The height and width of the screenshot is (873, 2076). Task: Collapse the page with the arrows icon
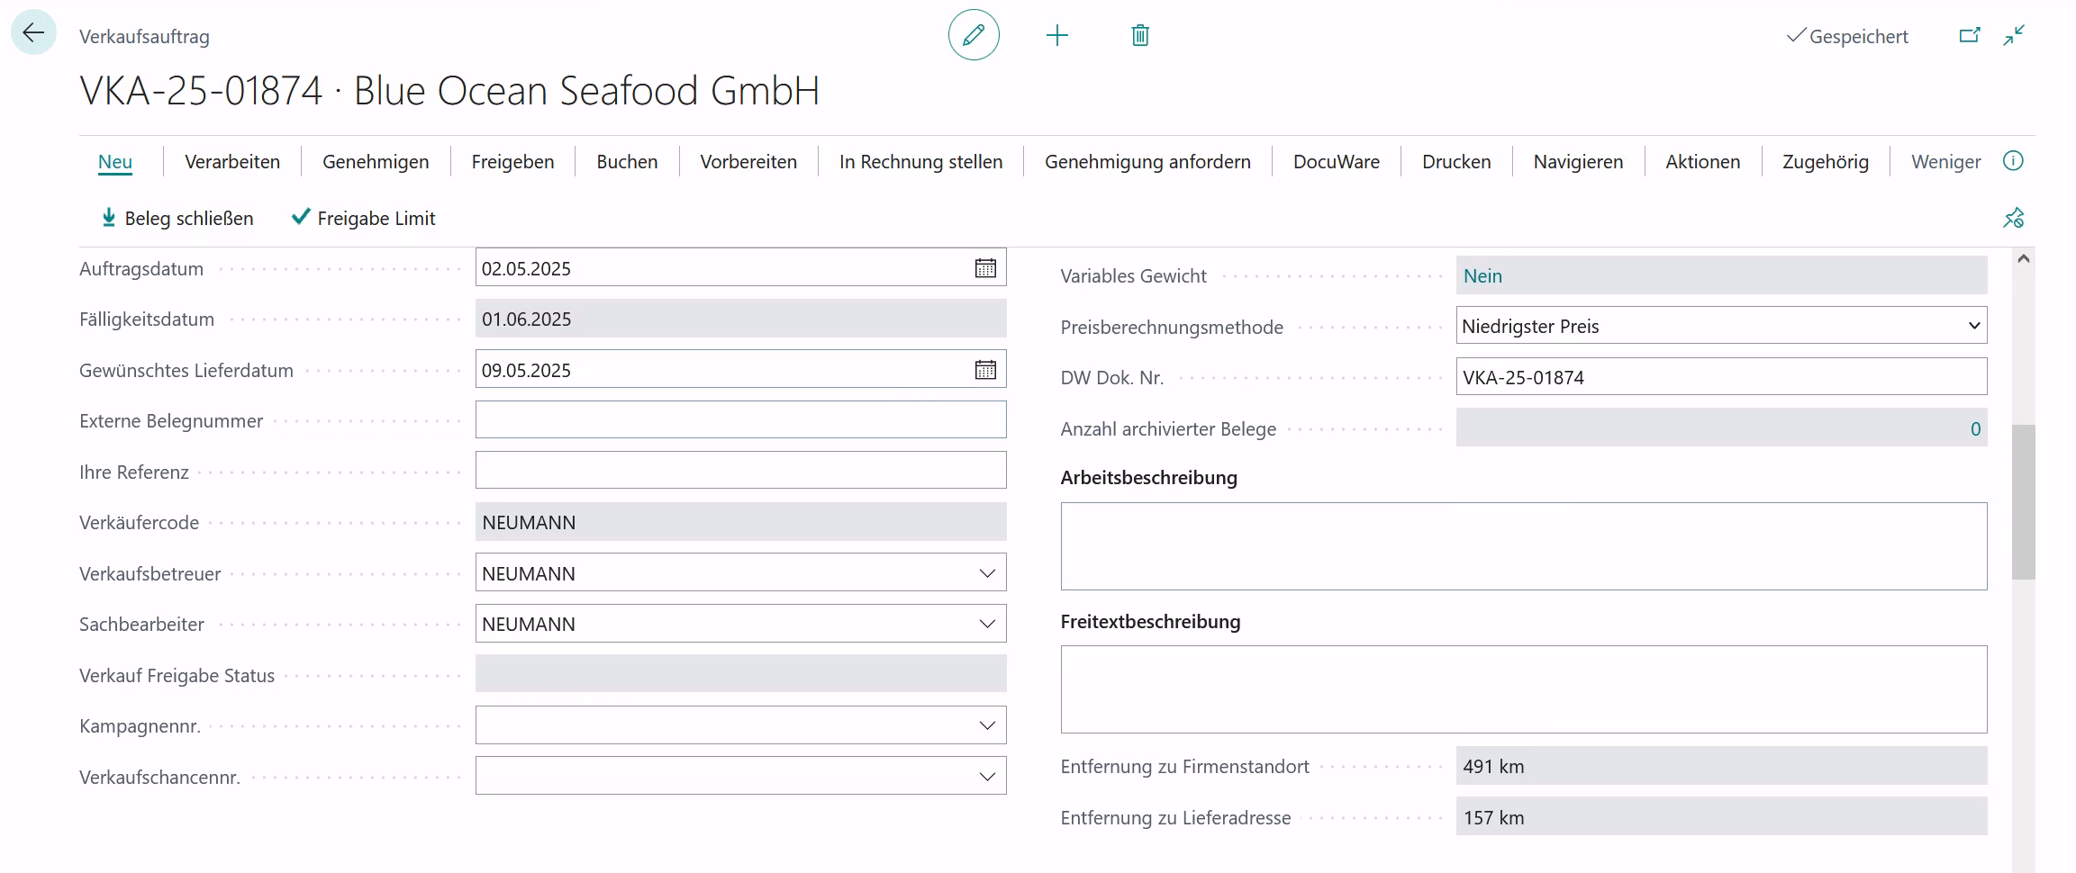click(x=2014, y=35)
